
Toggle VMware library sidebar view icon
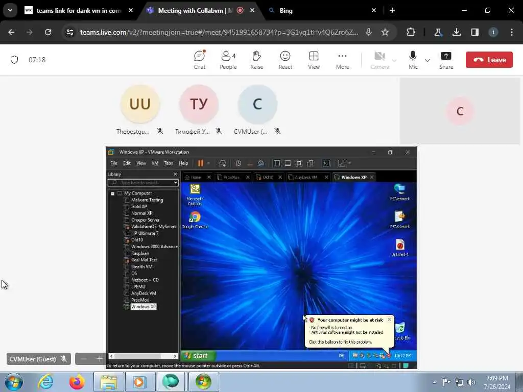point(276,163)
